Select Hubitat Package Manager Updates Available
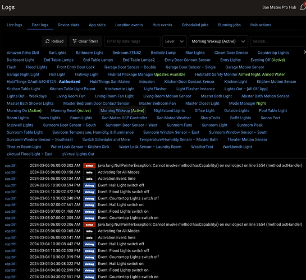Viewport: 306px width, 280px height. click(x=147, y=74)
